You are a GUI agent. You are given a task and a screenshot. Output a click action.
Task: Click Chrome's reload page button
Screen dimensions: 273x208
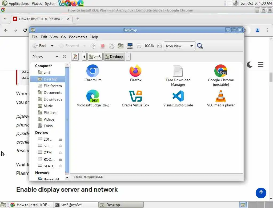[x=25, y=30]
